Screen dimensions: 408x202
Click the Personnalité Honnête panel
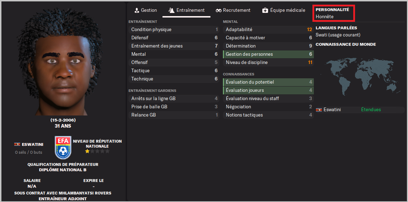pos(333,13)
